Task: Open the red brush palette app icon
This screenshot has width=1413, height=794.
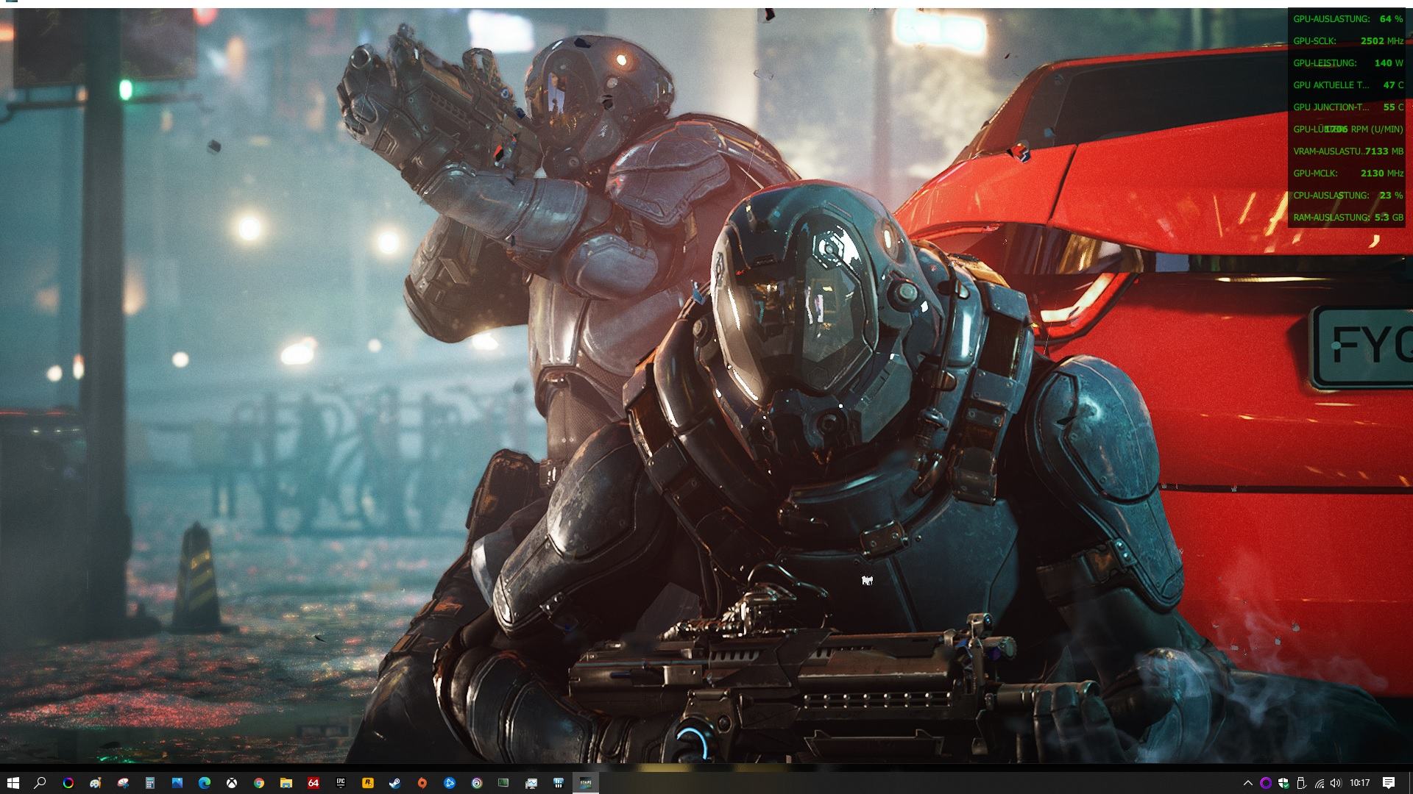Action: (122, 783)
